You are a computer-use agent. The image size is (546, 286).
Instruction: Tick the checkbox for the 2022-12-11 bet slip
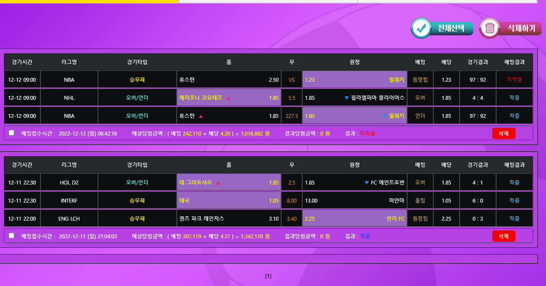click(x=12, y=235)
